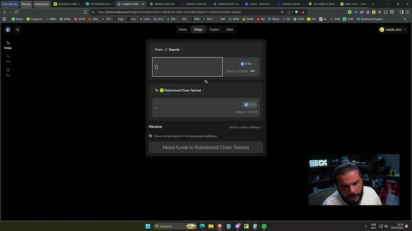Open the taskbar clock showing 11:38
Viewport: 412px width, 231px height.
pos(397,226)
